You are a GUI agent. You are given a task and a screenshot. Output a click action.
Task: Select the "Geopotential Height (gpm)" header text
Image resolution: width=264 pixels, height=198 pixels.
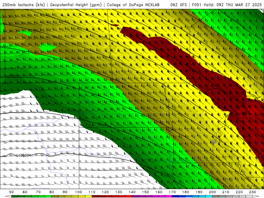[x=76, y=5]
